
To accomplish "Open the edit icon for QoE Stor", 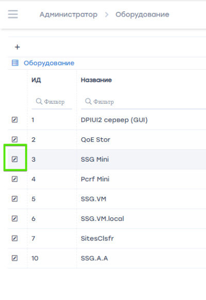I will [15, 139].
